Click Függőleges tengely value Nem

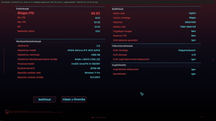pos(193,31)
